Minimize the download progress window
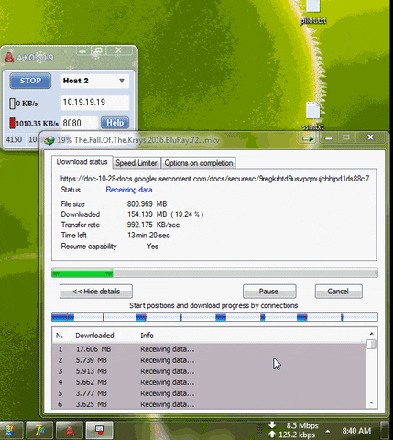Viewport: 393px width, 440px height. coord(329,138)
